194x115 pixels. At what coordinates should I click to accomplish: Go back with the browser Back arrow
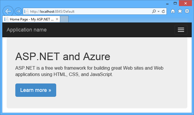[8, 11]
